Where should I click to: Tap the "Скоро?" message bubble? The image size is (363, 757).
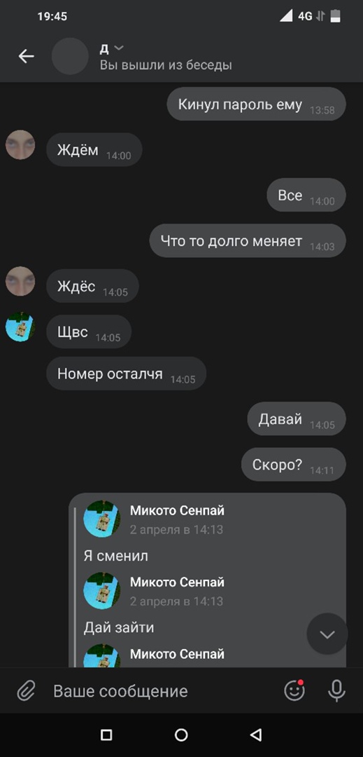tap(294, 465)
